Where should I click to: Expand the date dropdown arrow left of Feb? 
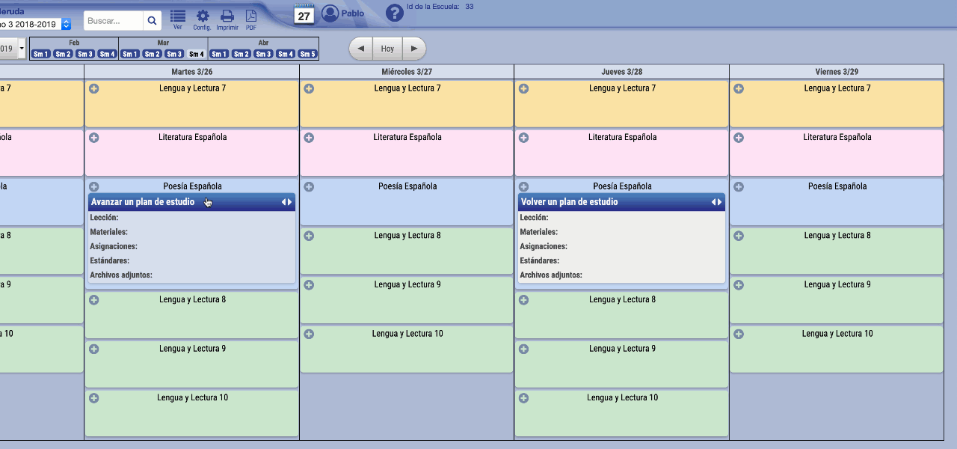tap(22, 49)
